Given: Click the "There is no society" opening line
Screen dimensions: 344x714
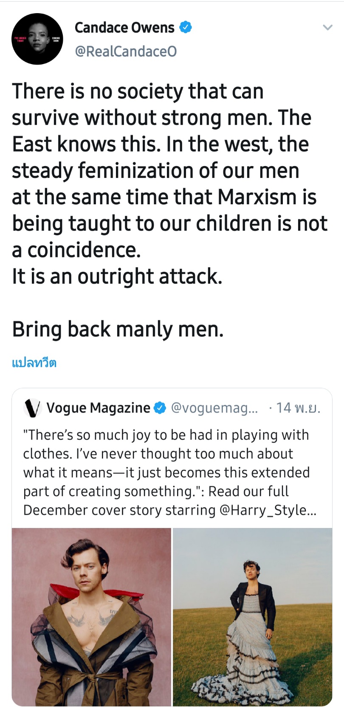Looking at the screenshot, I should (x=138, y=91).
